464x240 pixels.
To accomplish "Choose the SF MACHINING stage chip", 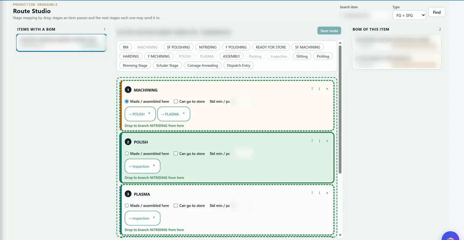I will coord(307,47).
